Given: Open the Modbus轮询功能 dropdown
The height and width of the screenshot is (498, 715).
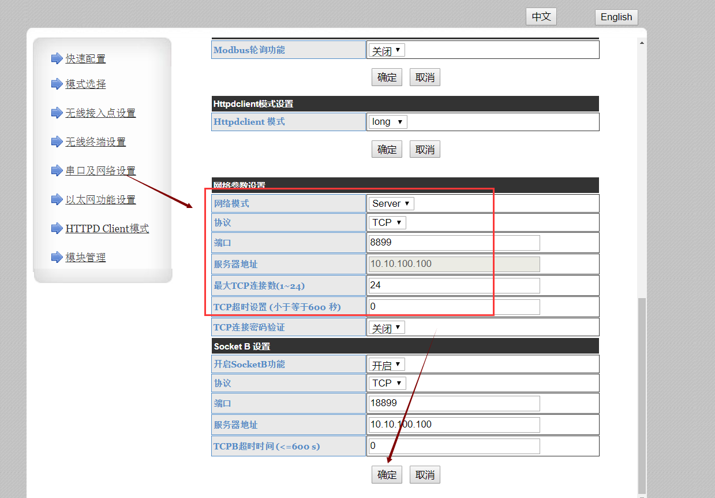Looking at the screenshot, I should [x=387, y=50].
